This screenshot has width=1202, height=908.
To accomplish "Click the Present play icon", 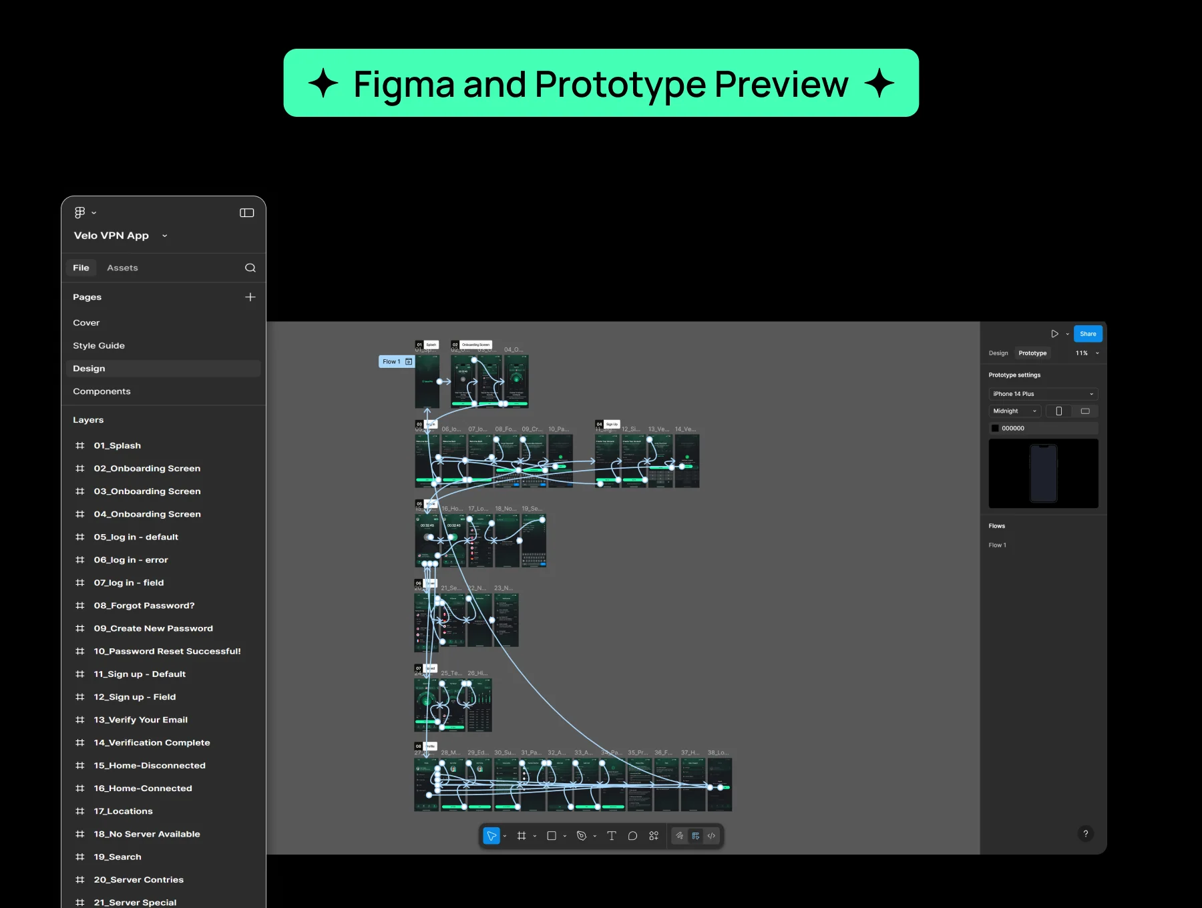I will coord(1054,334).
